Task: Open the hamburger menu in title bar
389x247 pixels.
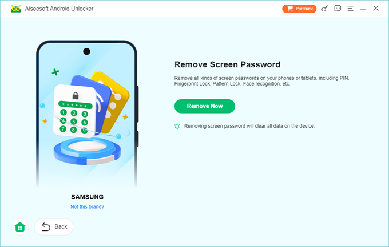Action: [x=350, y=9]
